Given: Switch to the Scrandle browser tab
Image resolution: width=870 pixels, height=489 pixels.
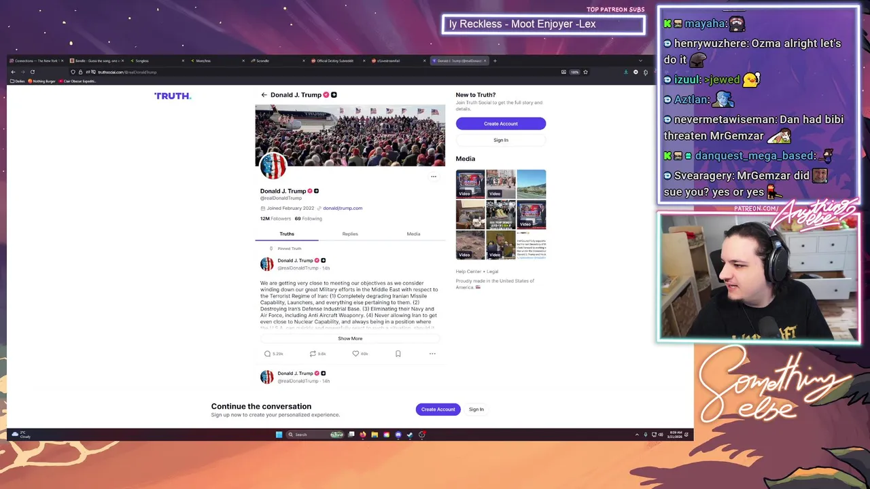Looking at the screenshot, I should 279,60.
